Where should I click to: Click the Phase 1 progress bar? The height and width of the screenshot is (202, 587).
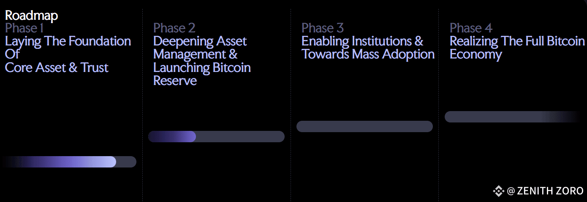68,162
